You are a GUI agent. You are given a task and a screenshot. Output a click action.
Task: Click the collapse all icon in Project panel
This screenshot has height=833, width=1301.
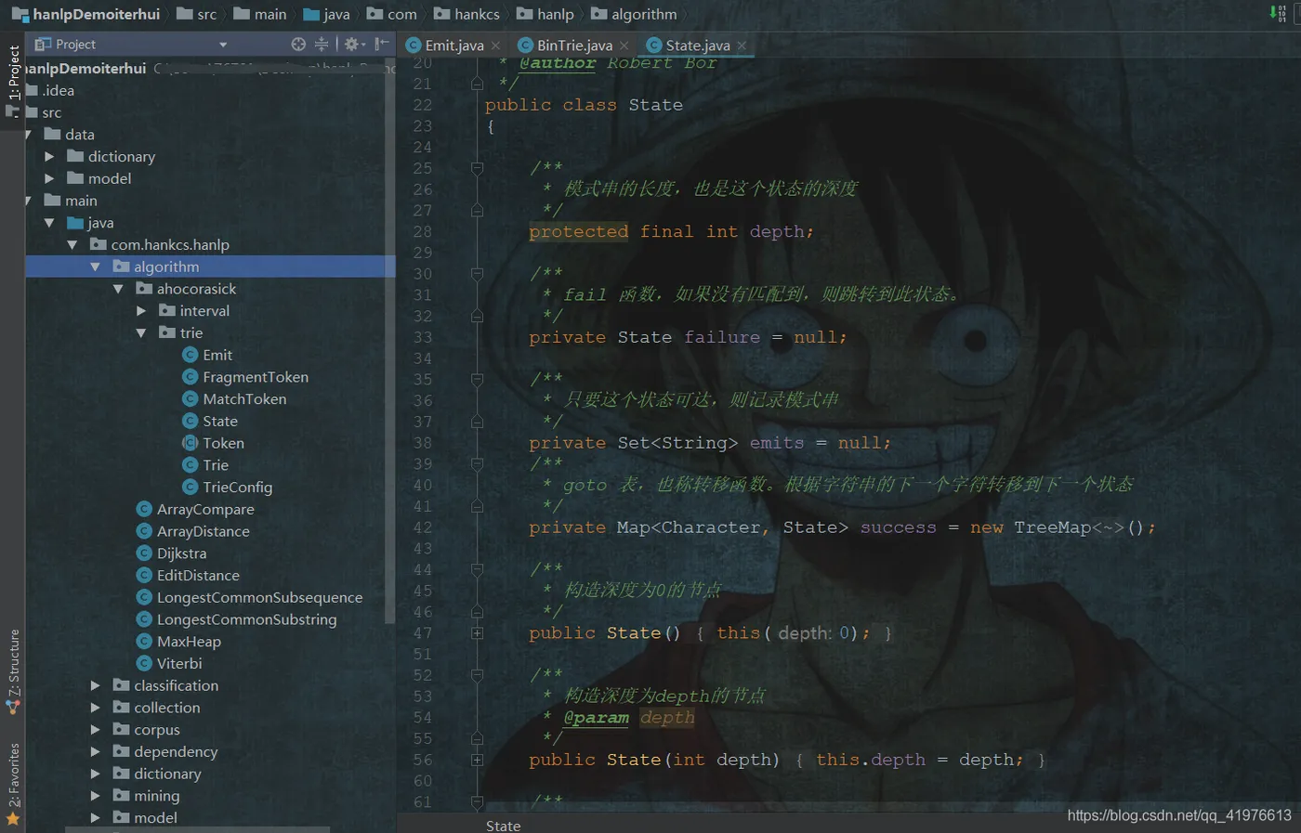[x=322, y=44]
